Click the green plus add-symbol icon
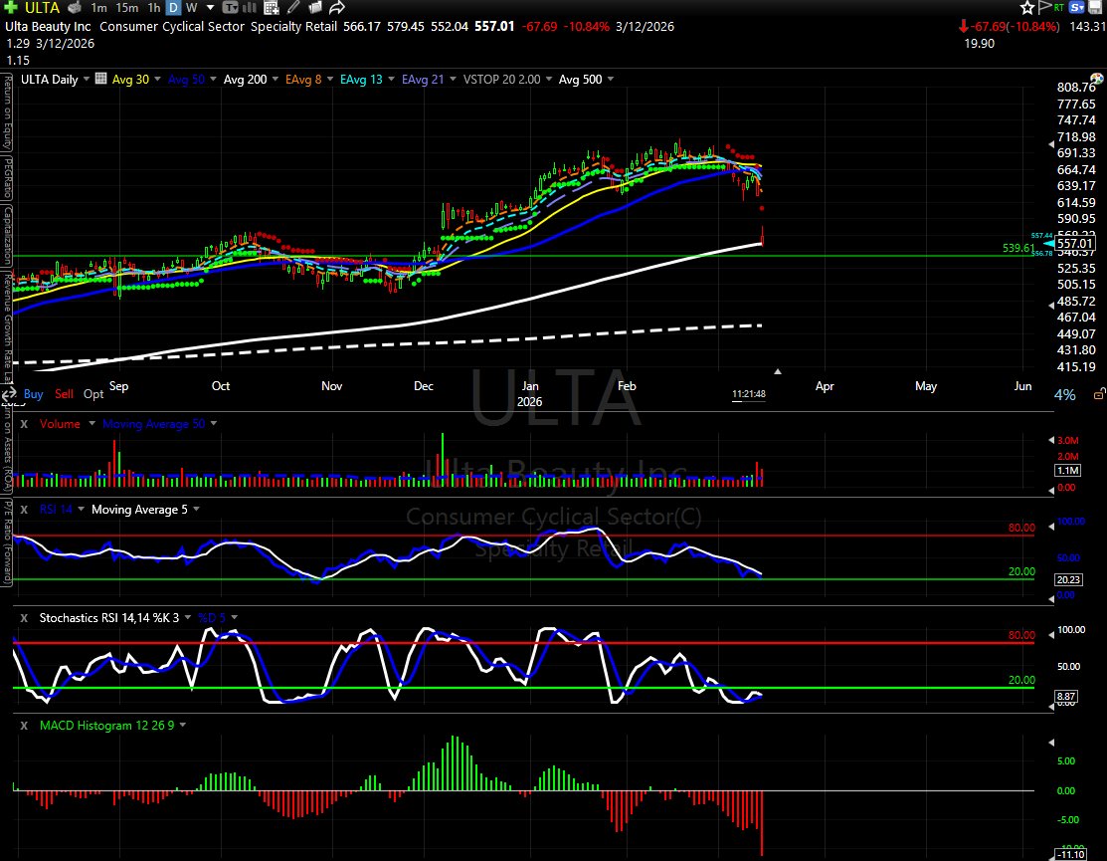This screenshot has width=1107, height=861. pos(11,8)
